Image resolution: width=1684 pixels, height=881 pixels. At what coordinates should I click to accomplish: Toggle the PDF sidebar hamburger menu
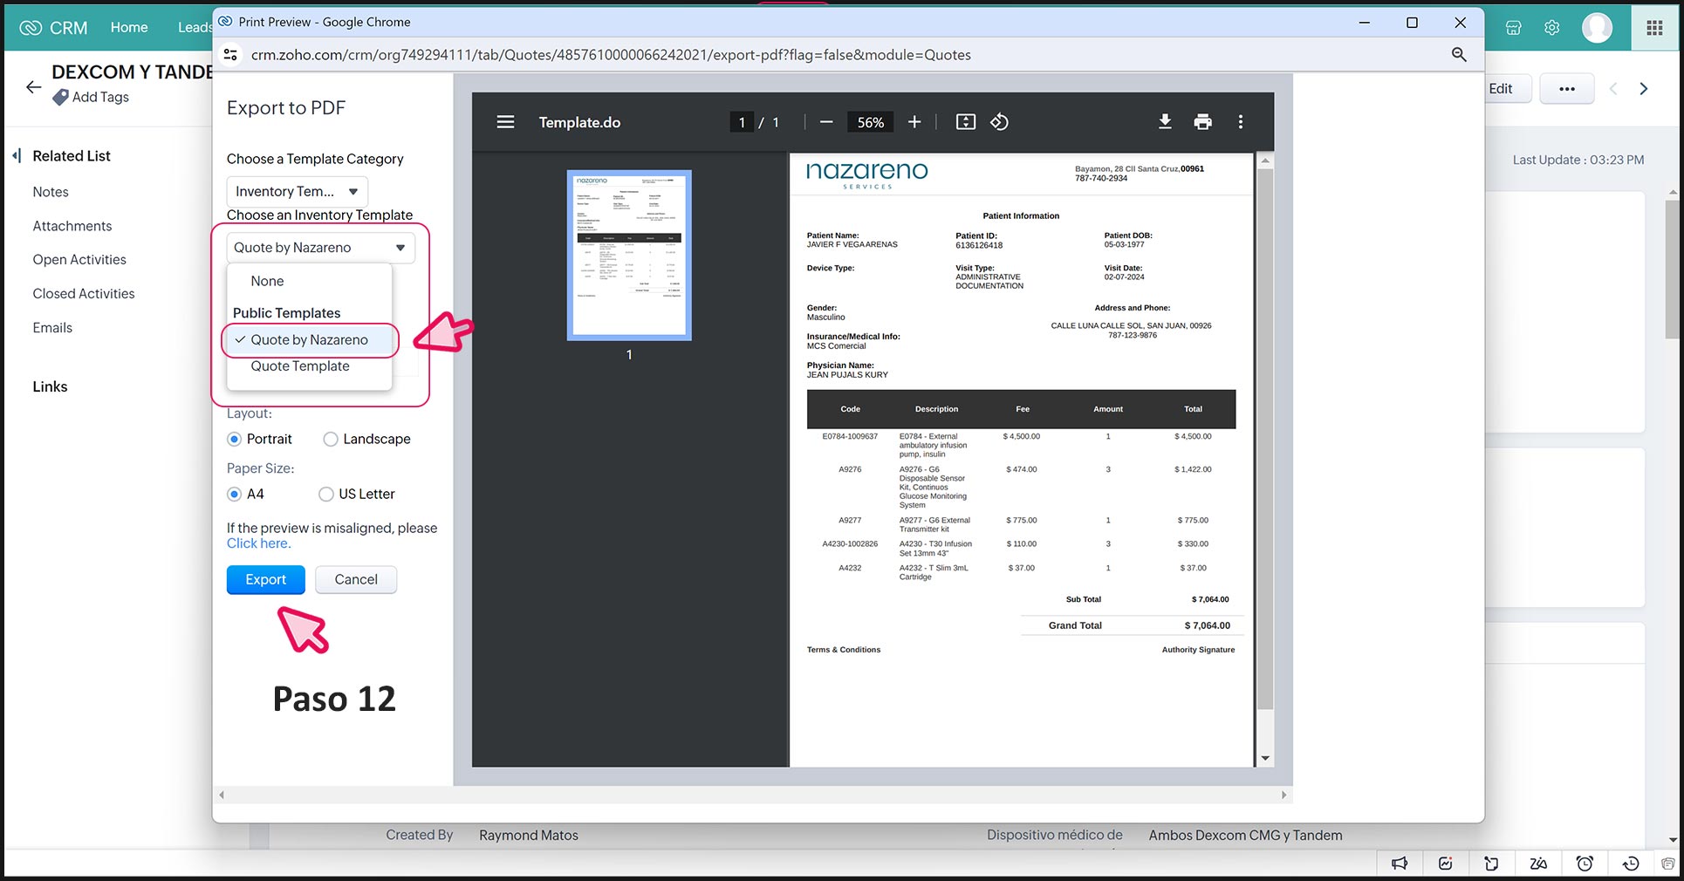coord(505,122)
